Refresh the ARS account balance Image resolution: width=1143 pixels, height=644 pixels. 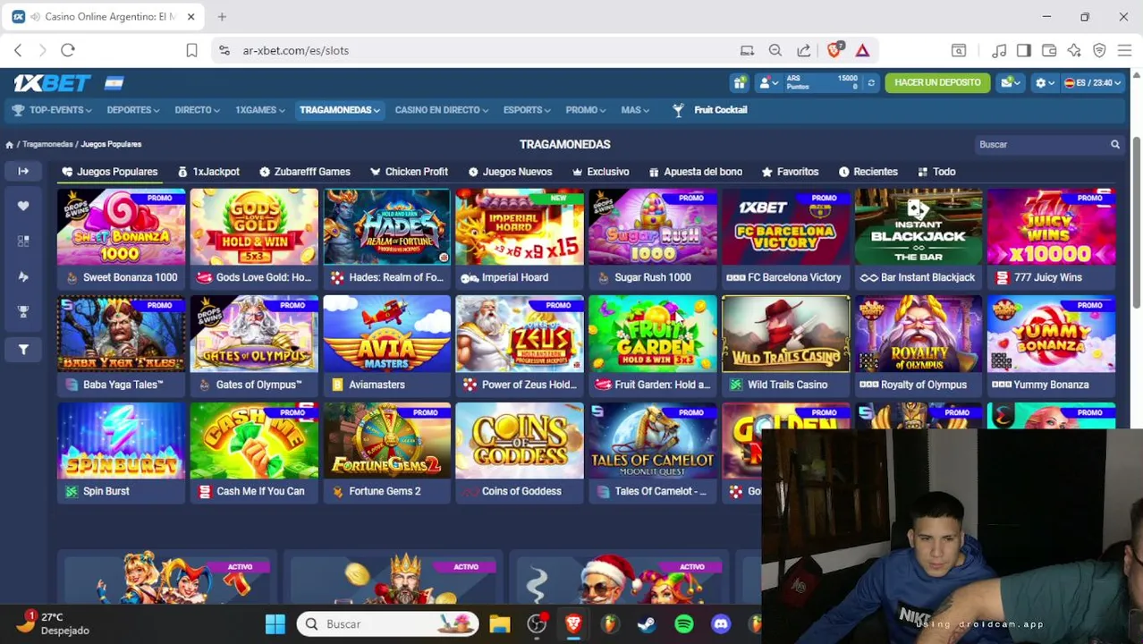pos(871,82)
